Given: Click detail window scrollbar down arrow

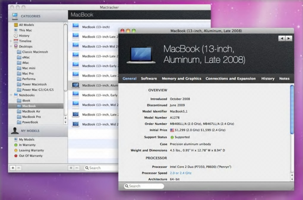Looking at the screenshot, I should pos(292,179).
